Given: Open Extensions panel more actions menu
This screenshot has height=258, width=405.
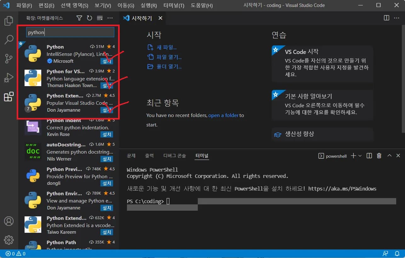Looking at the screenshot, I should click(110, 18).
